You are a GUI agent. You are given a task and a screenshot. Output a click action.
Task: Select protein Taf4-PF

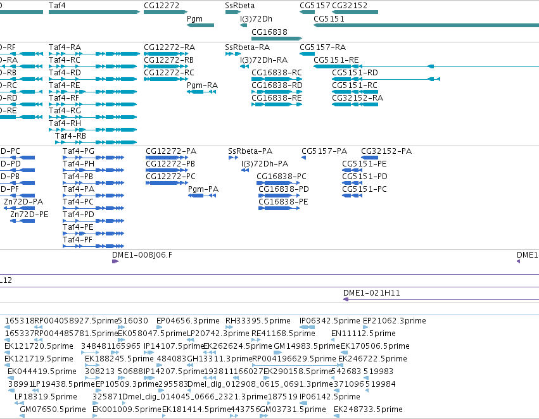[77, 240]
